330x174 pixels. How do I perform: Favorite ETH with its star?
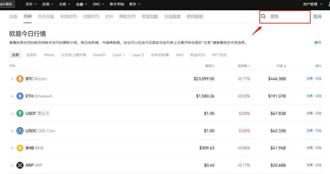(x=12, y=96)
